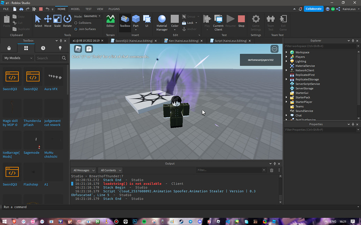This screenshot has height=225, width=361.
Task: Clear the Output log
Action: pyautogui.click(x=272, y=170)
